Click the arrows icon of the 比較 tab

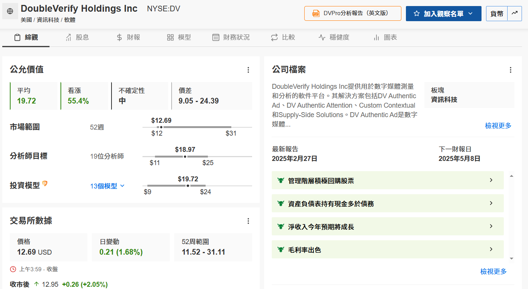[x=274, y=37]
